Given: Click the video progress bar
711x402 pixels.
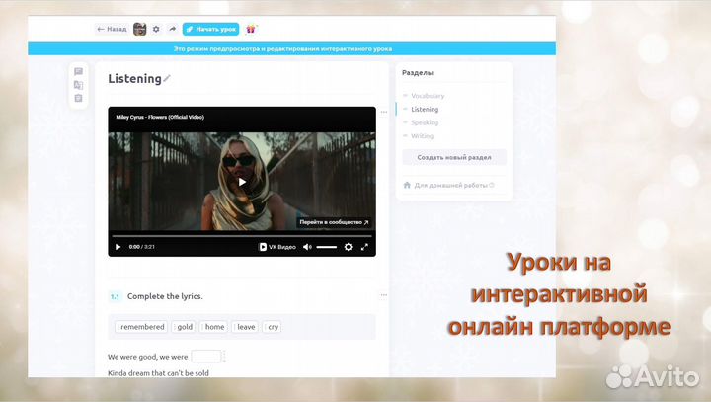Looking at the screenshot, I should (242, 236).
